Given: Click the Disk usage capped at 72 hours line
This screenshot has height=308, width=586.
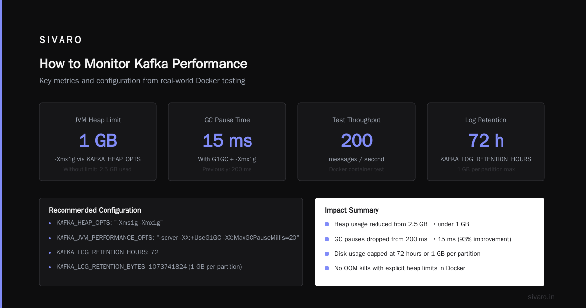Looking at the screenshot, I should tap(407, 254).
